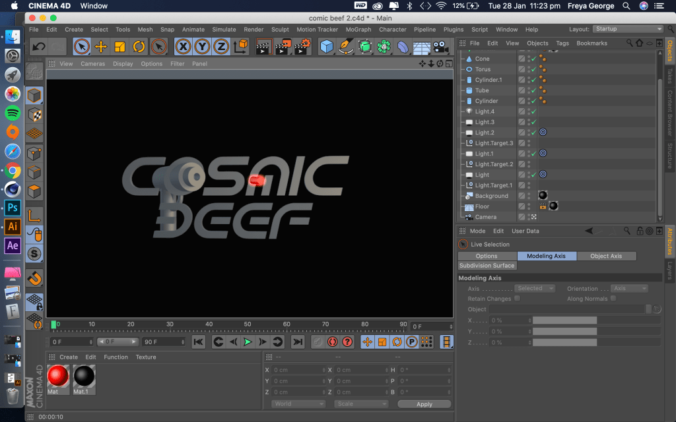
Task: Enable the Along Normals checkbox
Action: [x=613, y=298]
